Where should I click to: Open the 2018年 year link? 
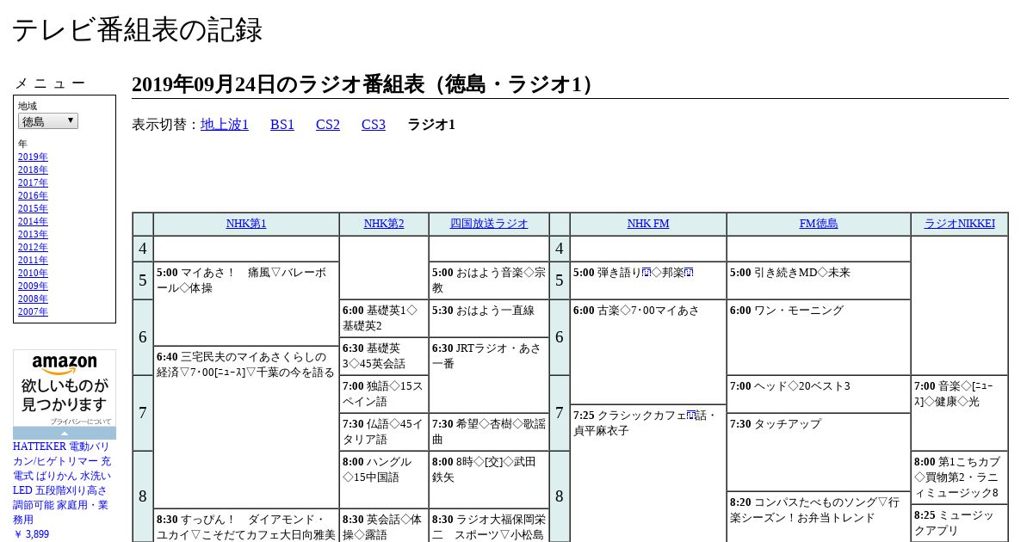pyautogui.click(x=33, y=169)
